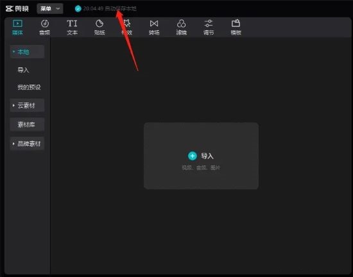Open the 素材库 library tab
353x277 pixels.
(27, 124)
